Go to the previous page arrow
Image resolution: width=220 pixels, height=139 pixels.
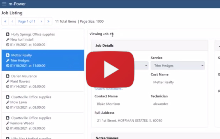click(x=12, y=21)
